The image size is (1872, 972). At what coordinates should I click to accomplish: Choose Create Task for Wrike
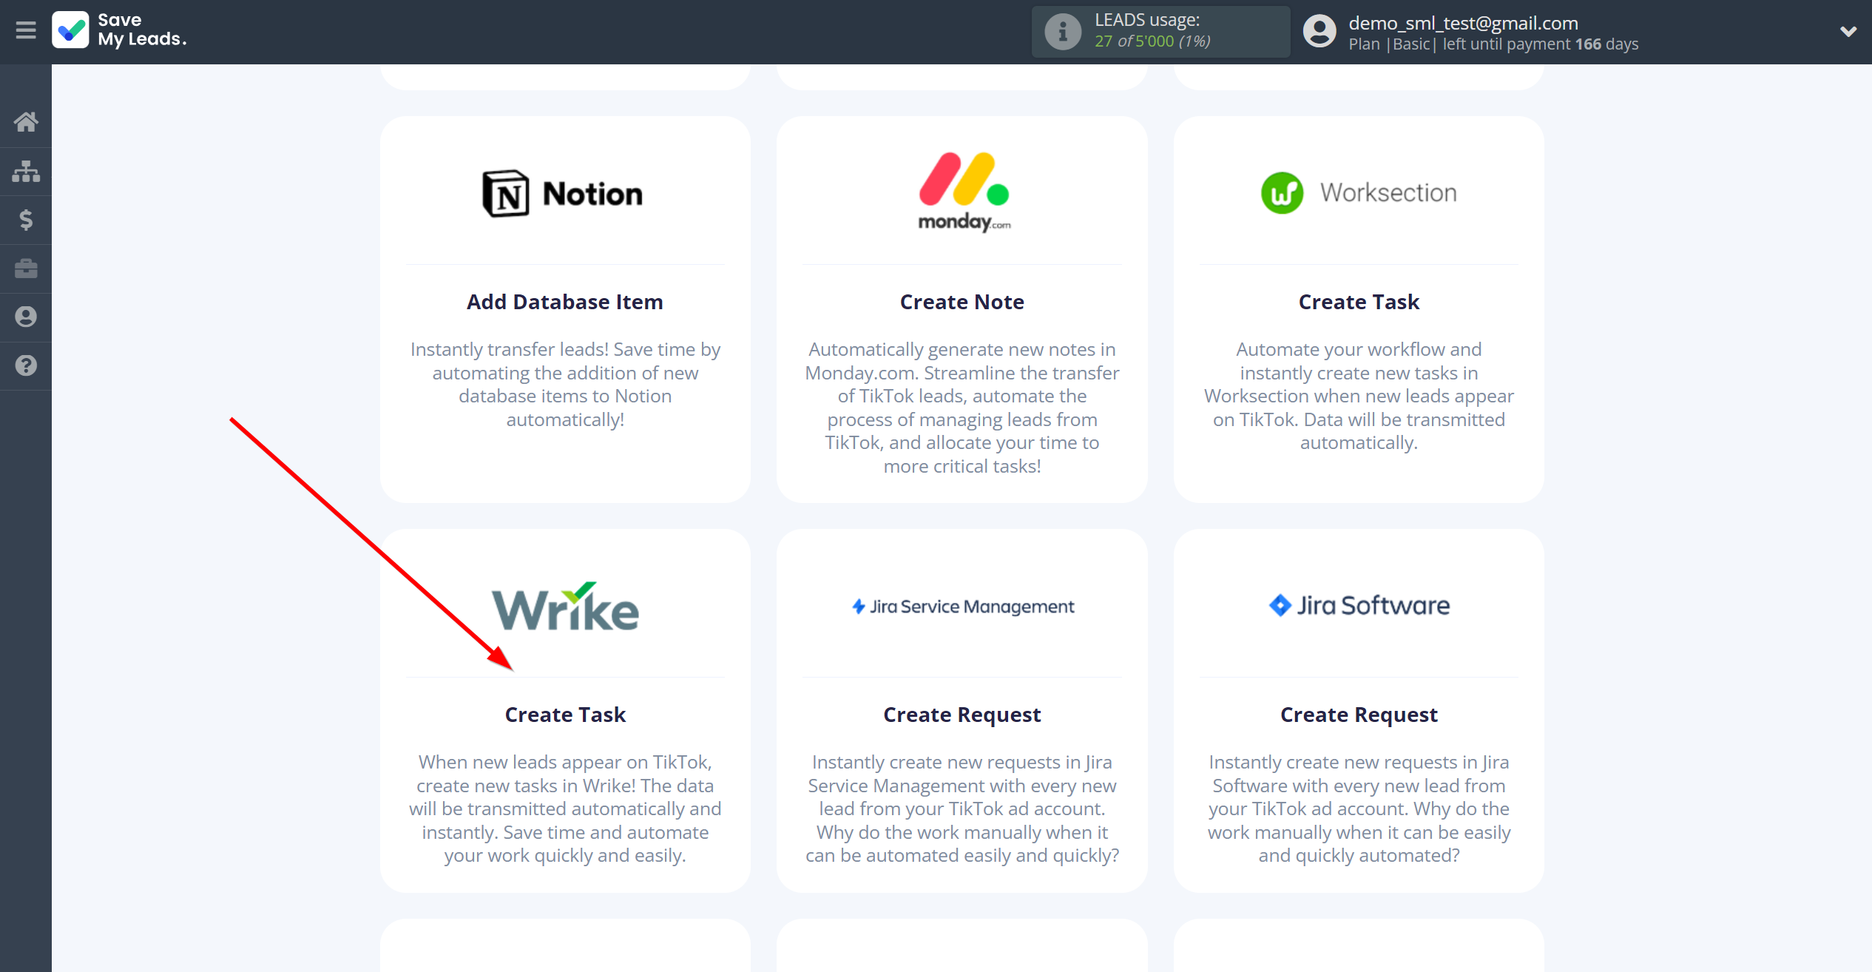(x=565, y=715)
